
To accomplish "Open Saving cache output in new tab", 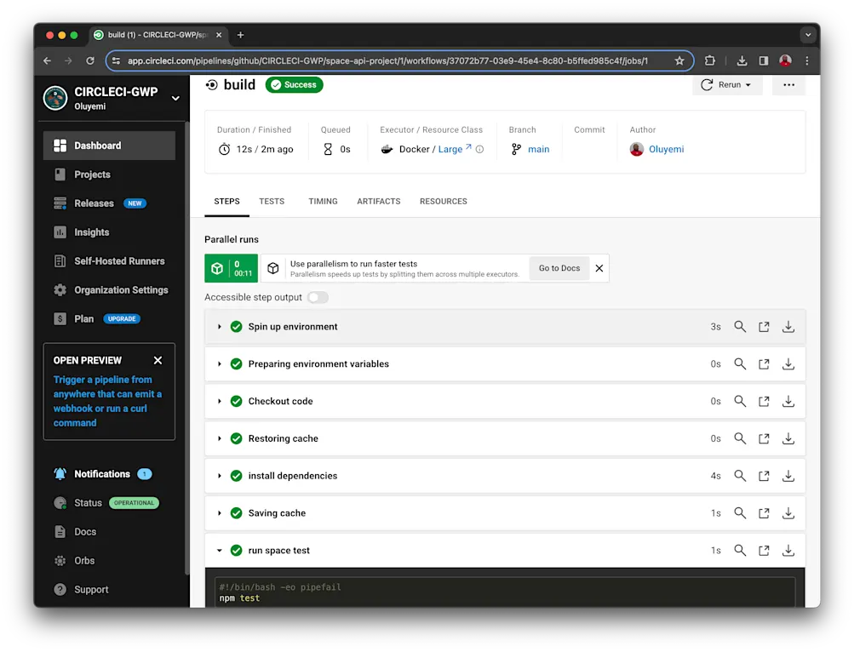I will pos(764,513).
